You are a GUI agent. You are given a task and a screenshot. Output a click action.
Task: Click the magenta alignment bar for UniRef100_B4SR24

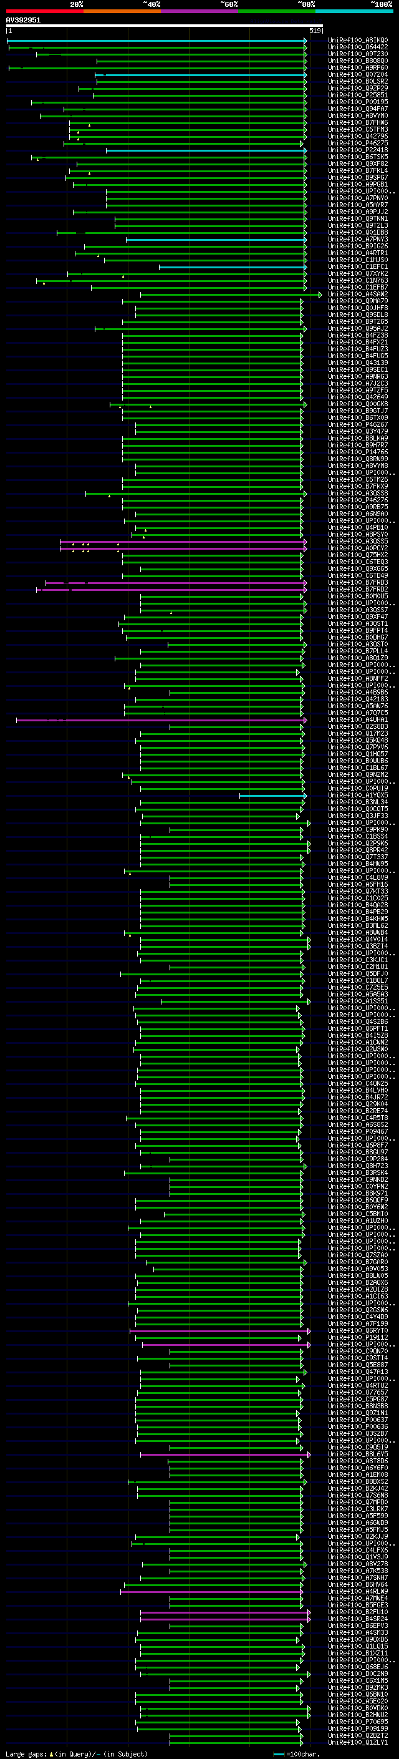coord(225,1619)
